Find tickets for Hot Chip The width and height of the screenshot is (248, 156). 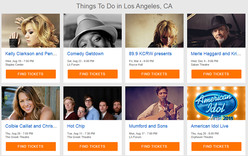click(93, 147)
